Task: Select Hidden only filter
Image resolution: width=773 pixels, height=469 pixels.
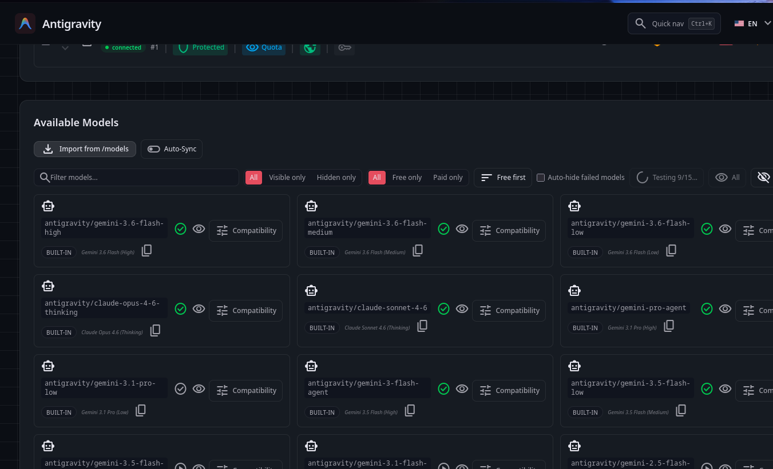Action: (336, 177)
